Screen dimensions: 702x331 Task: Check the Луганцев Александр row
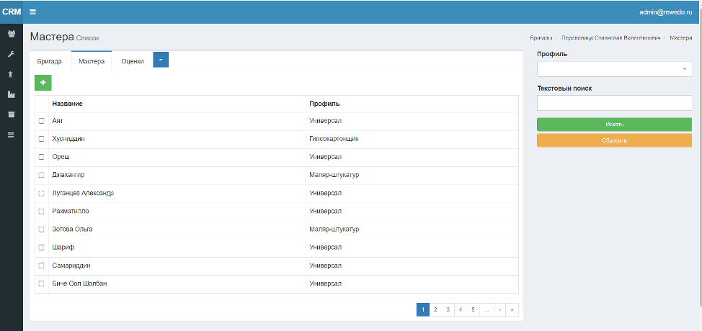41,193
